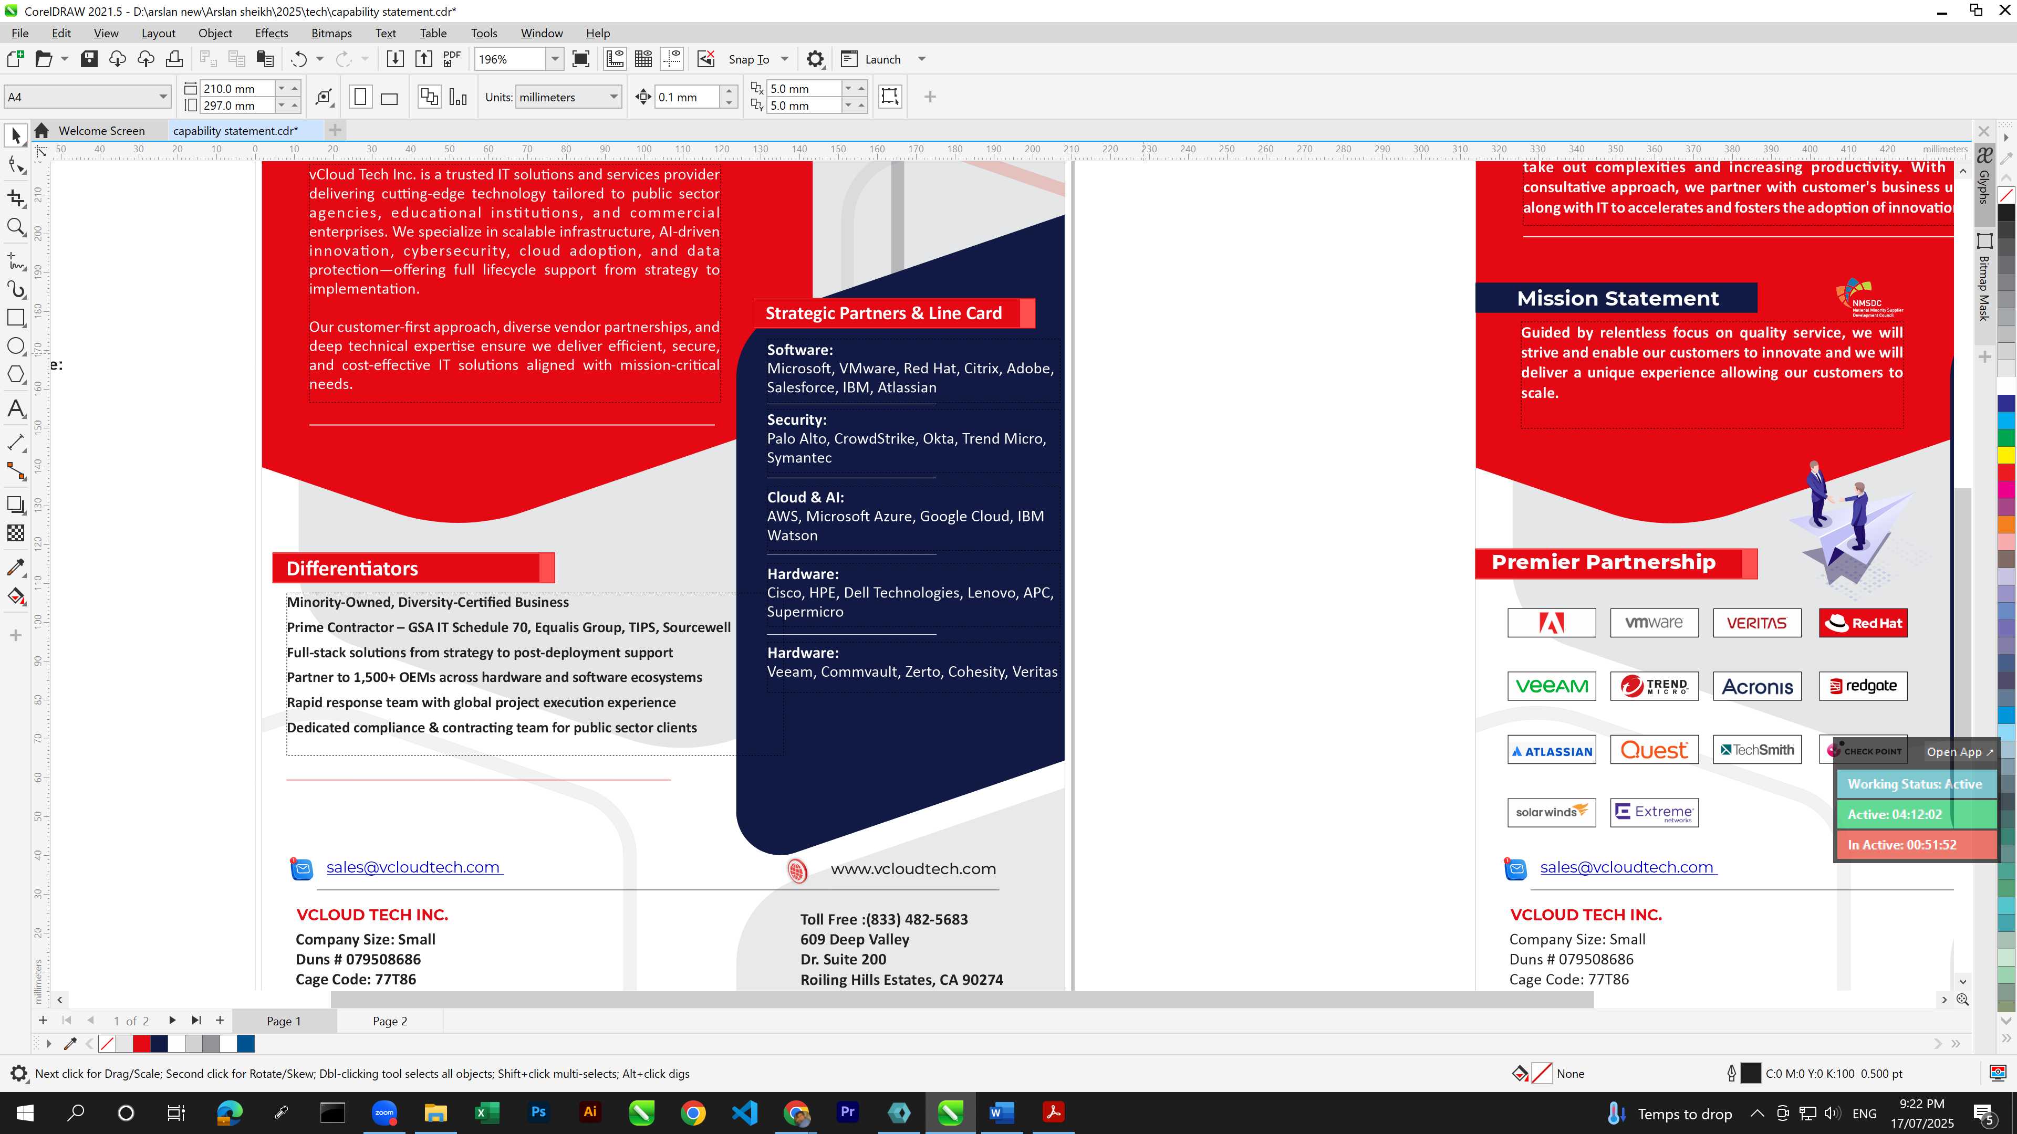The image size is (2017, 1134).
Task: Select the Rectangle tool
Action: tap(16, 317)
